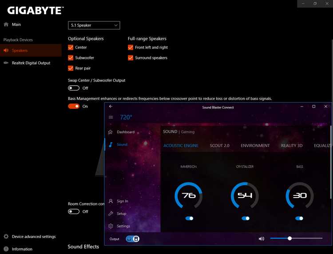Viewport: 333px width, 254px height.
Task: Open Dashboard in Sound Blaster Connect
Action: pos(126,132)
